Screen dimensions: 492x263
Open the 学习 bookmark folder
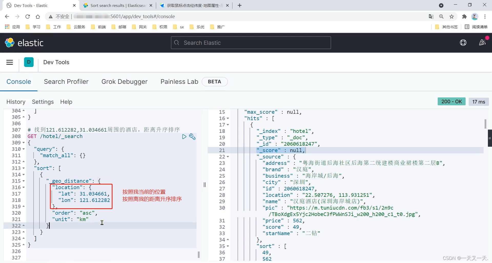tap(33, 27)
